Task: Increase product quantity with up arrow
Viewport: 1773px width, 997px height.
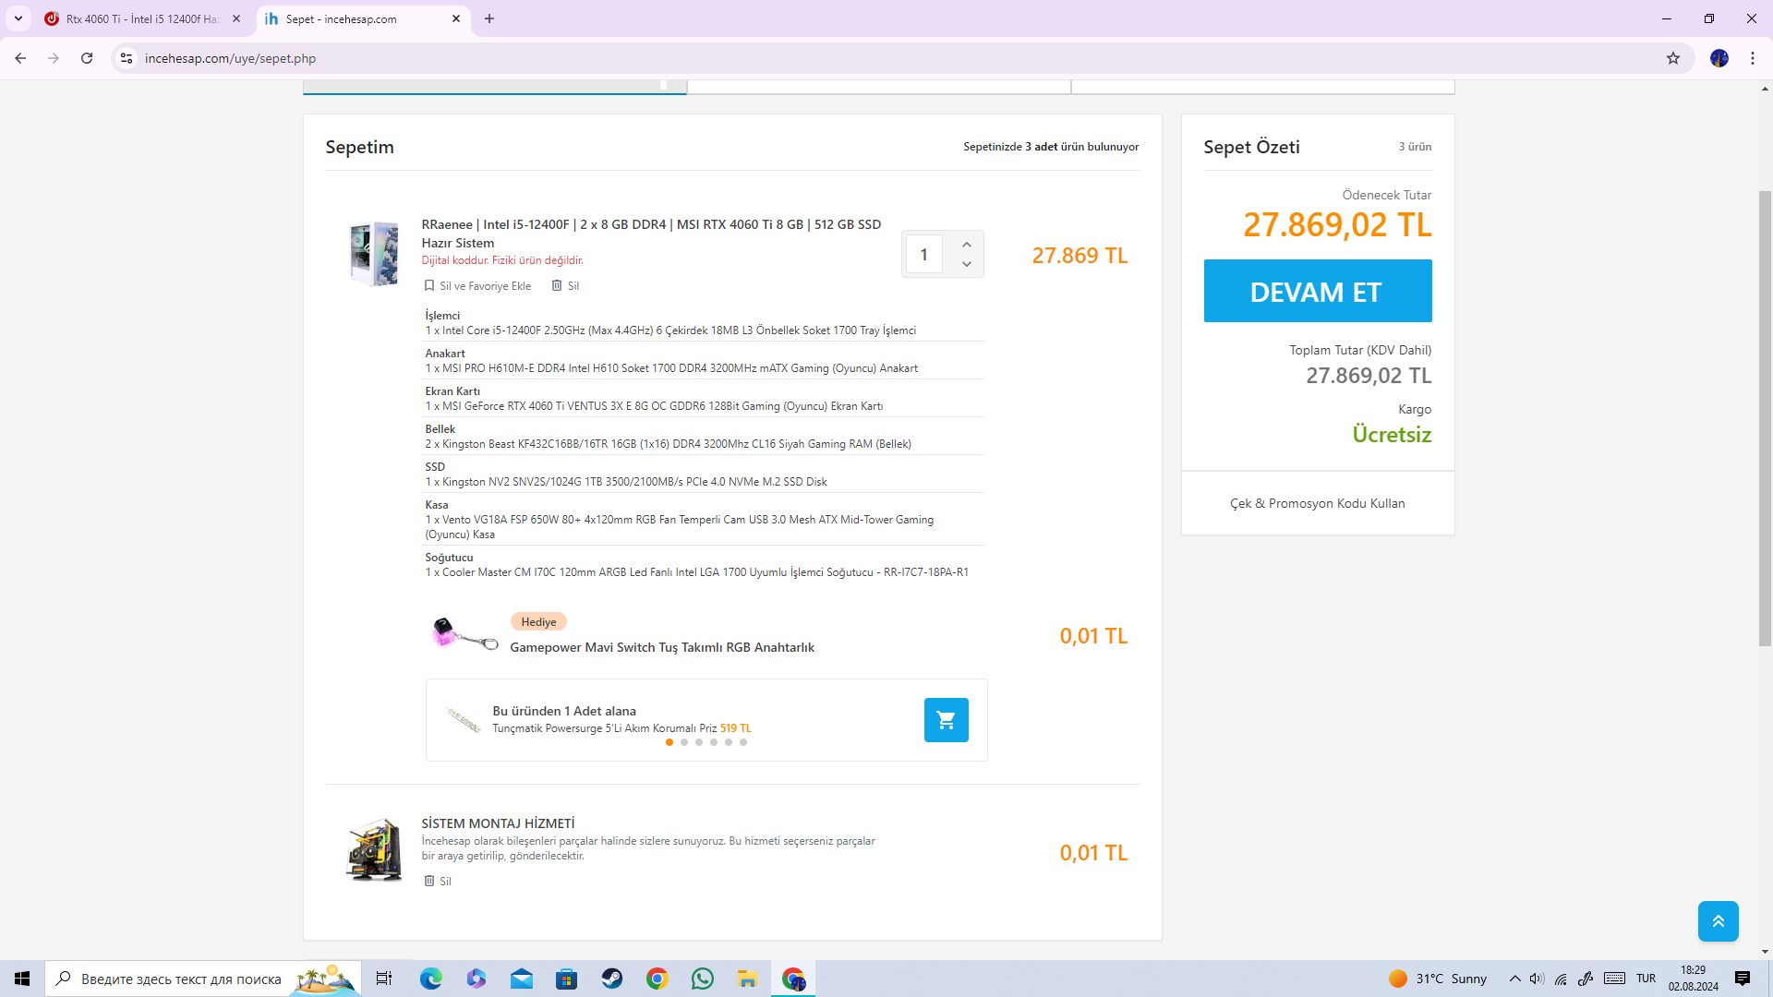Action: click(x=966, y=245)
